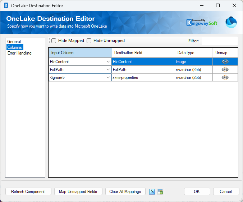
Task: Click the KingswaySoft logo
Action: [x=202, y=23]
